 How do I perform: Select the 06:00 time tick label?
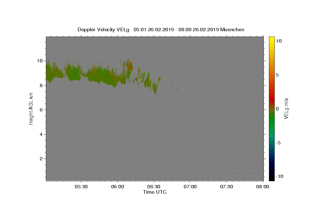coord(118,187)
